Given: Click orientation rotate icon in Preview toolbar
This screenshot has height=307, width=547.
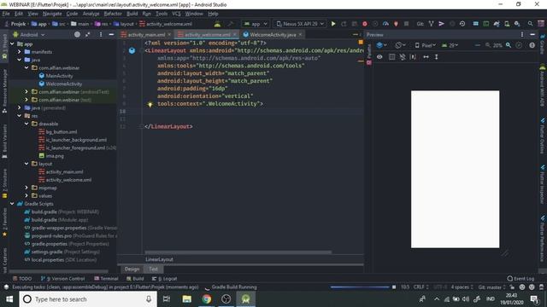Looking at the screenshot, I should (400, 45).
